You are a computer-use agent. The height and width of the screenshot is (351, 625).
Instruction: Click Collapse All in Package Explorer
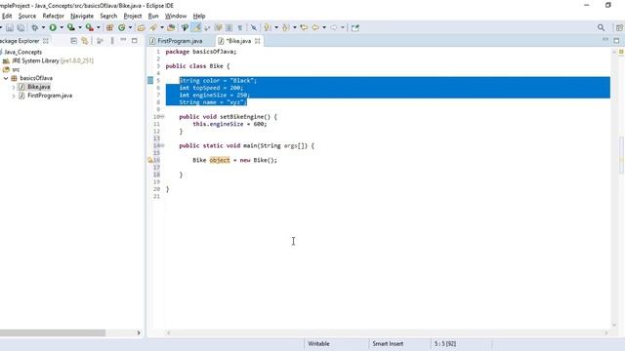[73, 41]
